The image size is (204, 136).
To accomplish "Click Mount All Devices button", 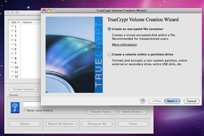I will pos(61,124).
